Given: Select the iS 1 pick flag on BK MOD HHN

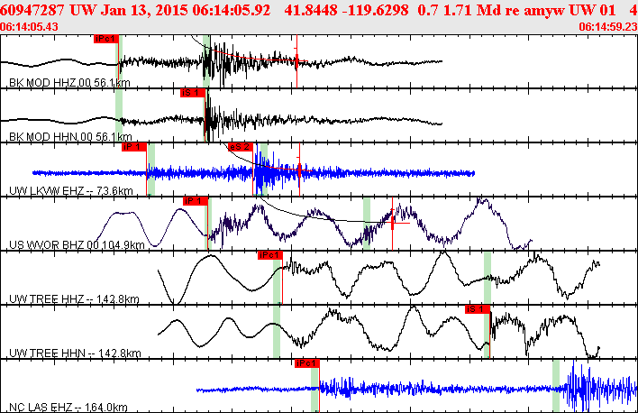Looking at the screenshot, I should pyautogui.click(x=193, y=93).
